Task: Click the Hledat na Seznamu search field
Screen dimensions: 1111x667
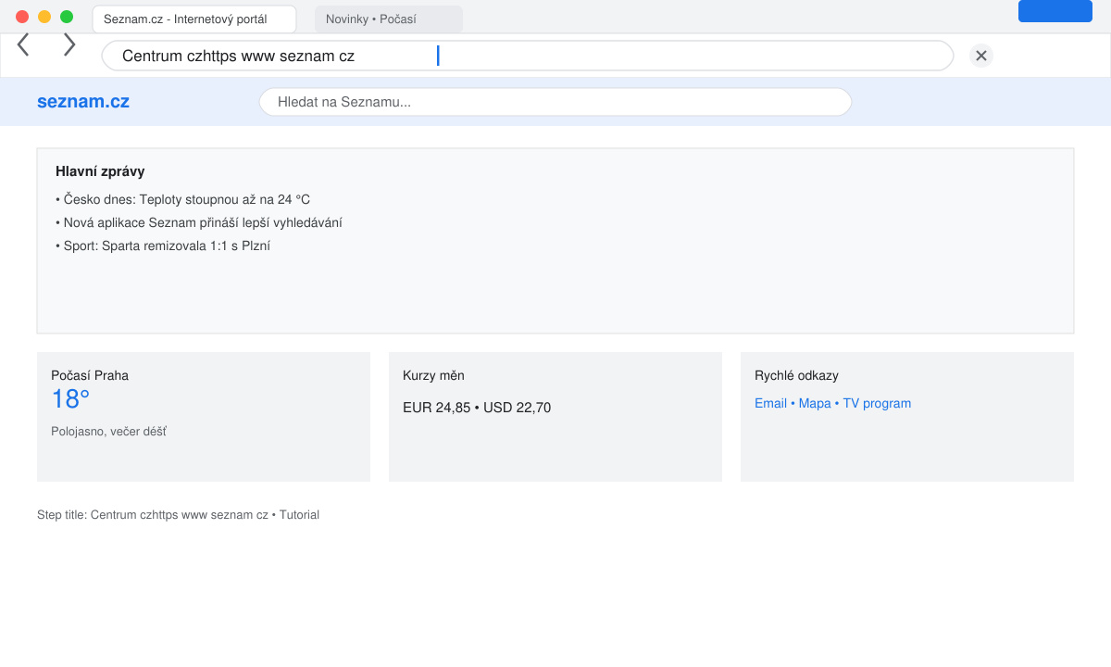Action: (x=555, y=102)
